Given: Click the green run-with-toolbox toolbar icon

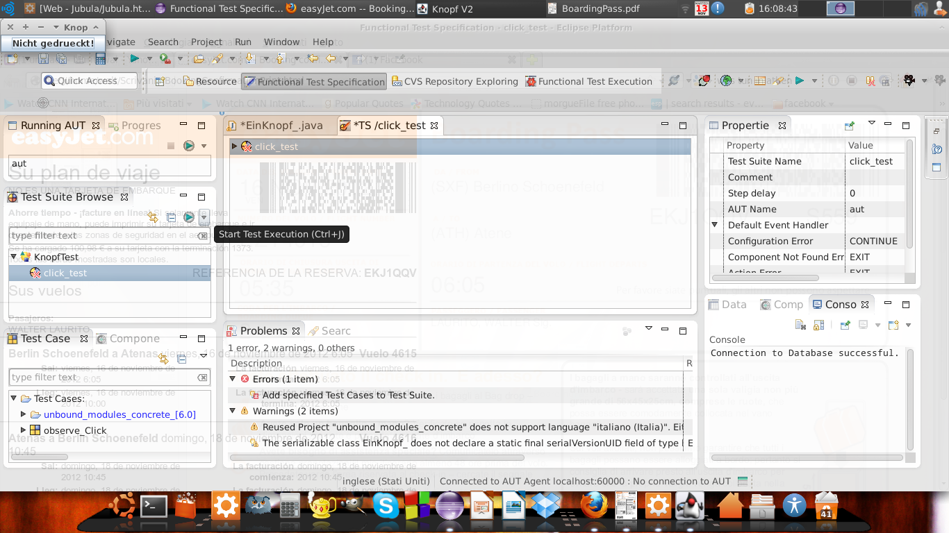Looking at the screenshot, I should click(165, 60).
